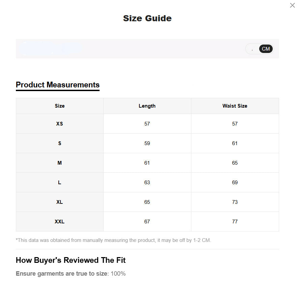Switch to the unit left of CM
297x304 pixels.
tap(253, 49)
